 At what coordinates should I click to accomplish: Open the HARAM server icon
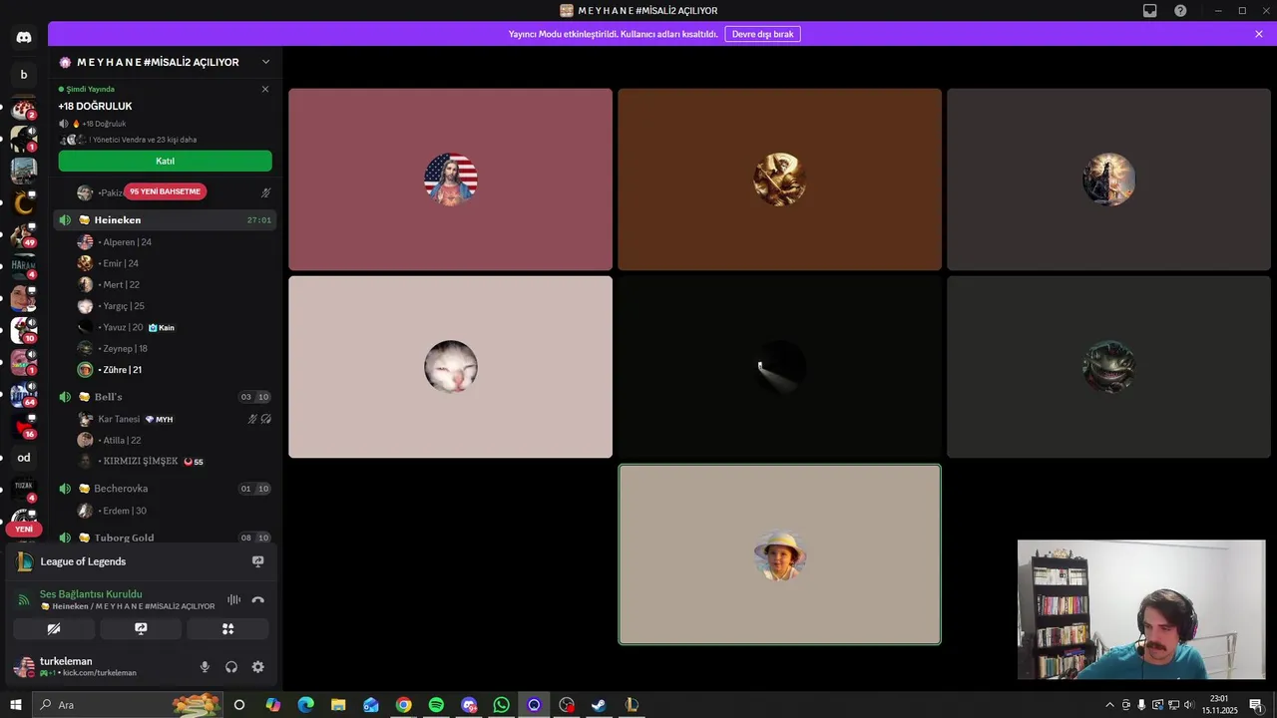[x=24, y=266]
